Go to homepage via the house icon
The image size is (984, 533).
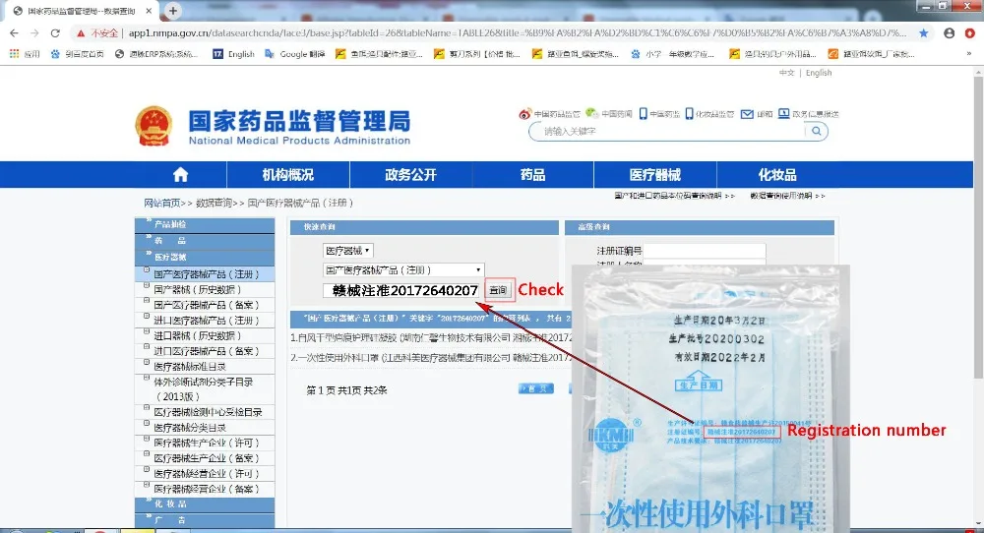click(180, 175)
